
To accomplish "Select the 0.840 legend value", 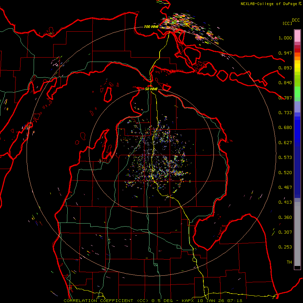I will 285,83.
